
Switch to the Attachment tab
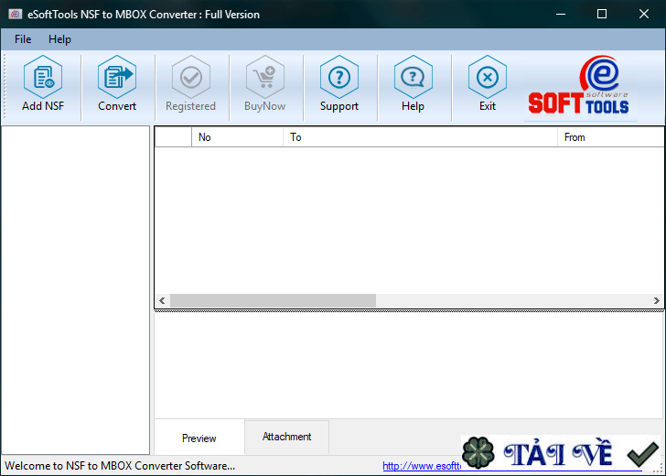(x=286, y=437)
